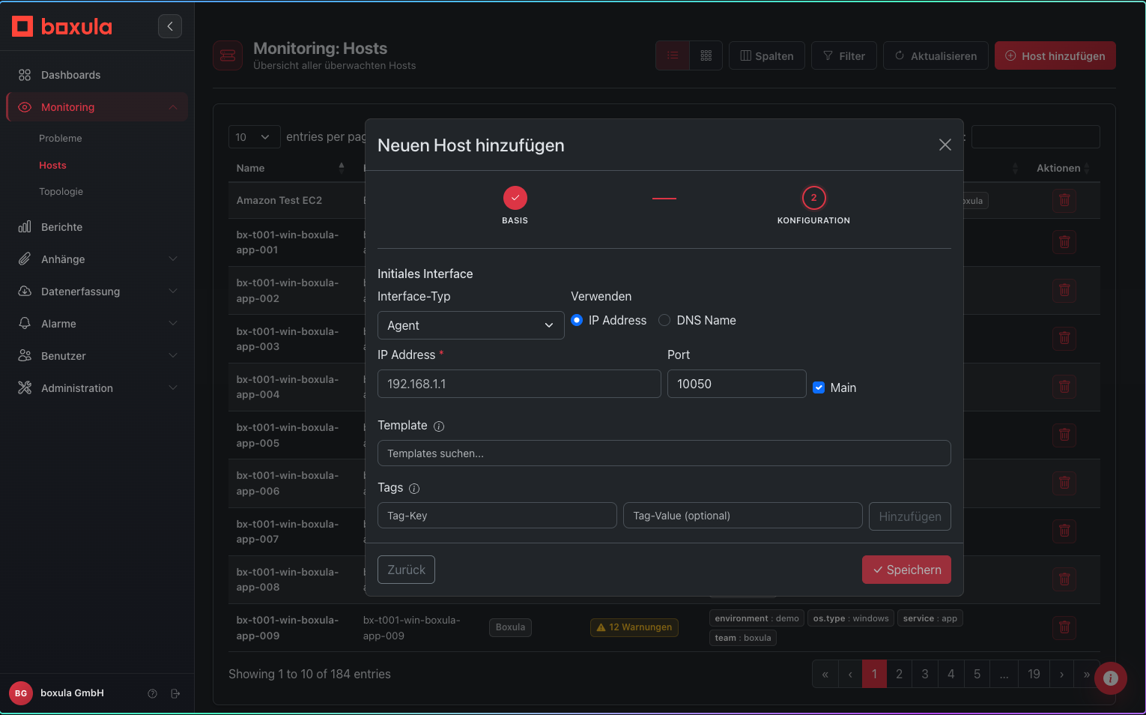This screenshot has height=715, width=1146.
Task: Uncheck the Main checkbox
Action: (819, 387)
